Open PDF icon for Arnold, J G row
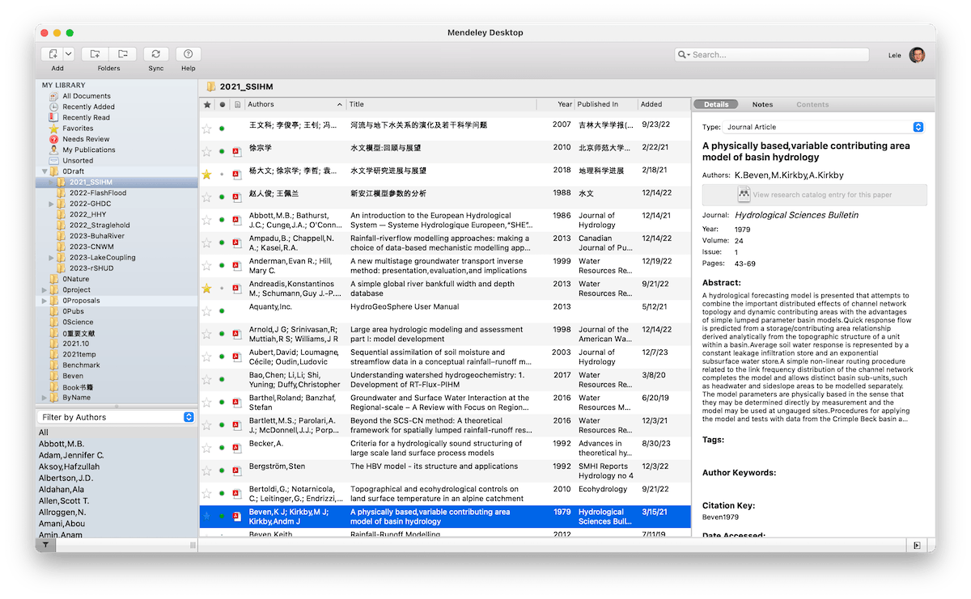The width and height of the screenshot is (971, 599). [237, 334]
